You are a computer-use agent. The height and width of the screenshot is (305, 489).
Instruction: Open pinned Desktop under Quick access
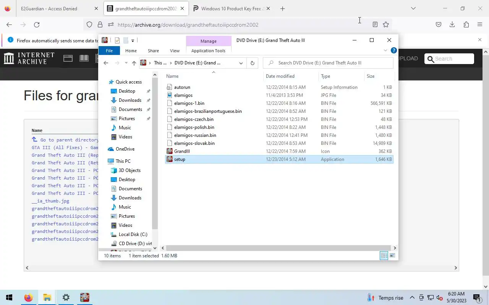coord(127,91)
